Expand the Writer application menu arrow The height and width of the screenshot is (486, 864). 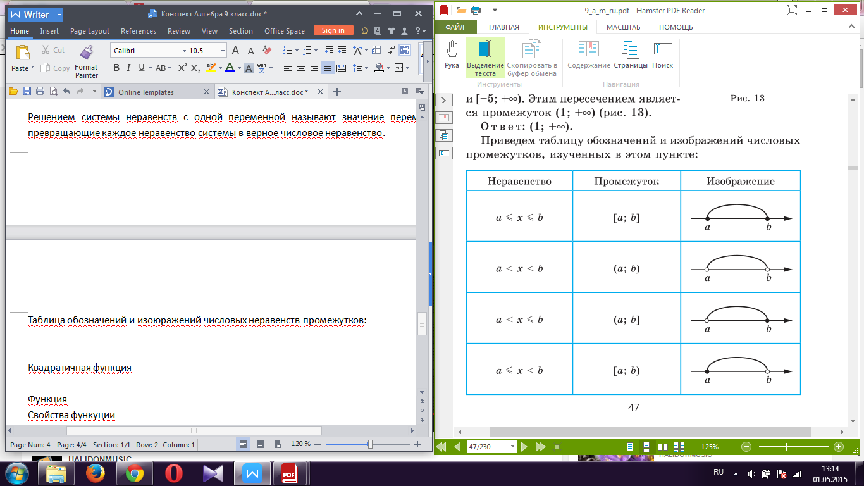[58, 14]
